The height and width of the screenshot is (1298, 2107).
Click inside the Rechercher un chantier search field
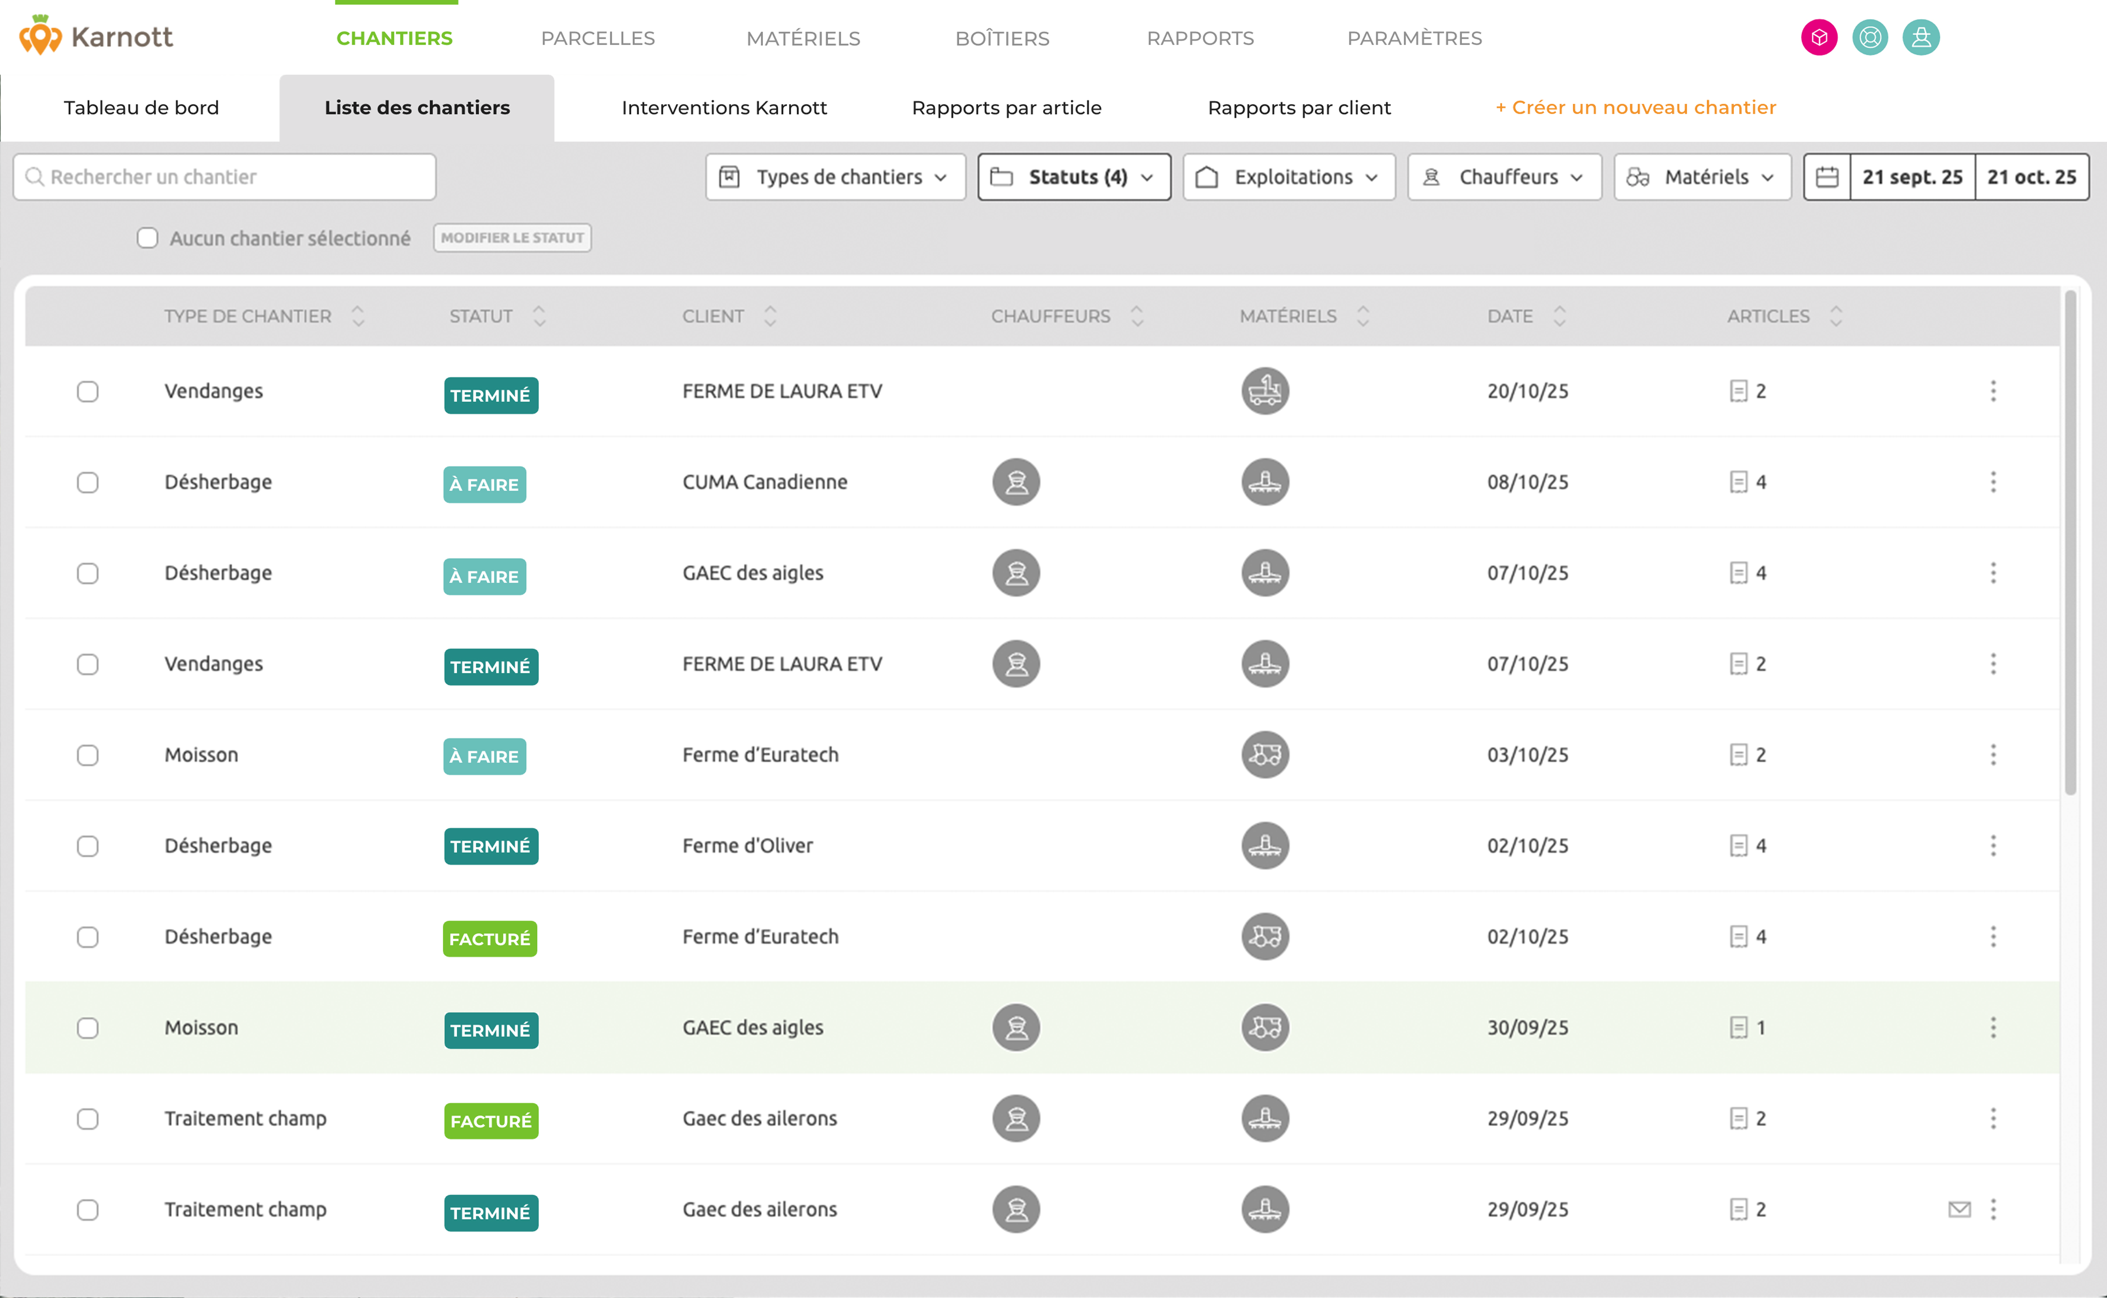pos(224,177)
